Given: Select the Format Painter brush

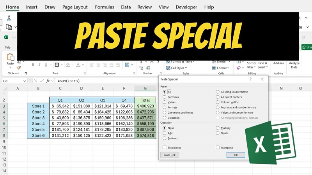Looking at the screenshot, I should [x=19, y=68].
